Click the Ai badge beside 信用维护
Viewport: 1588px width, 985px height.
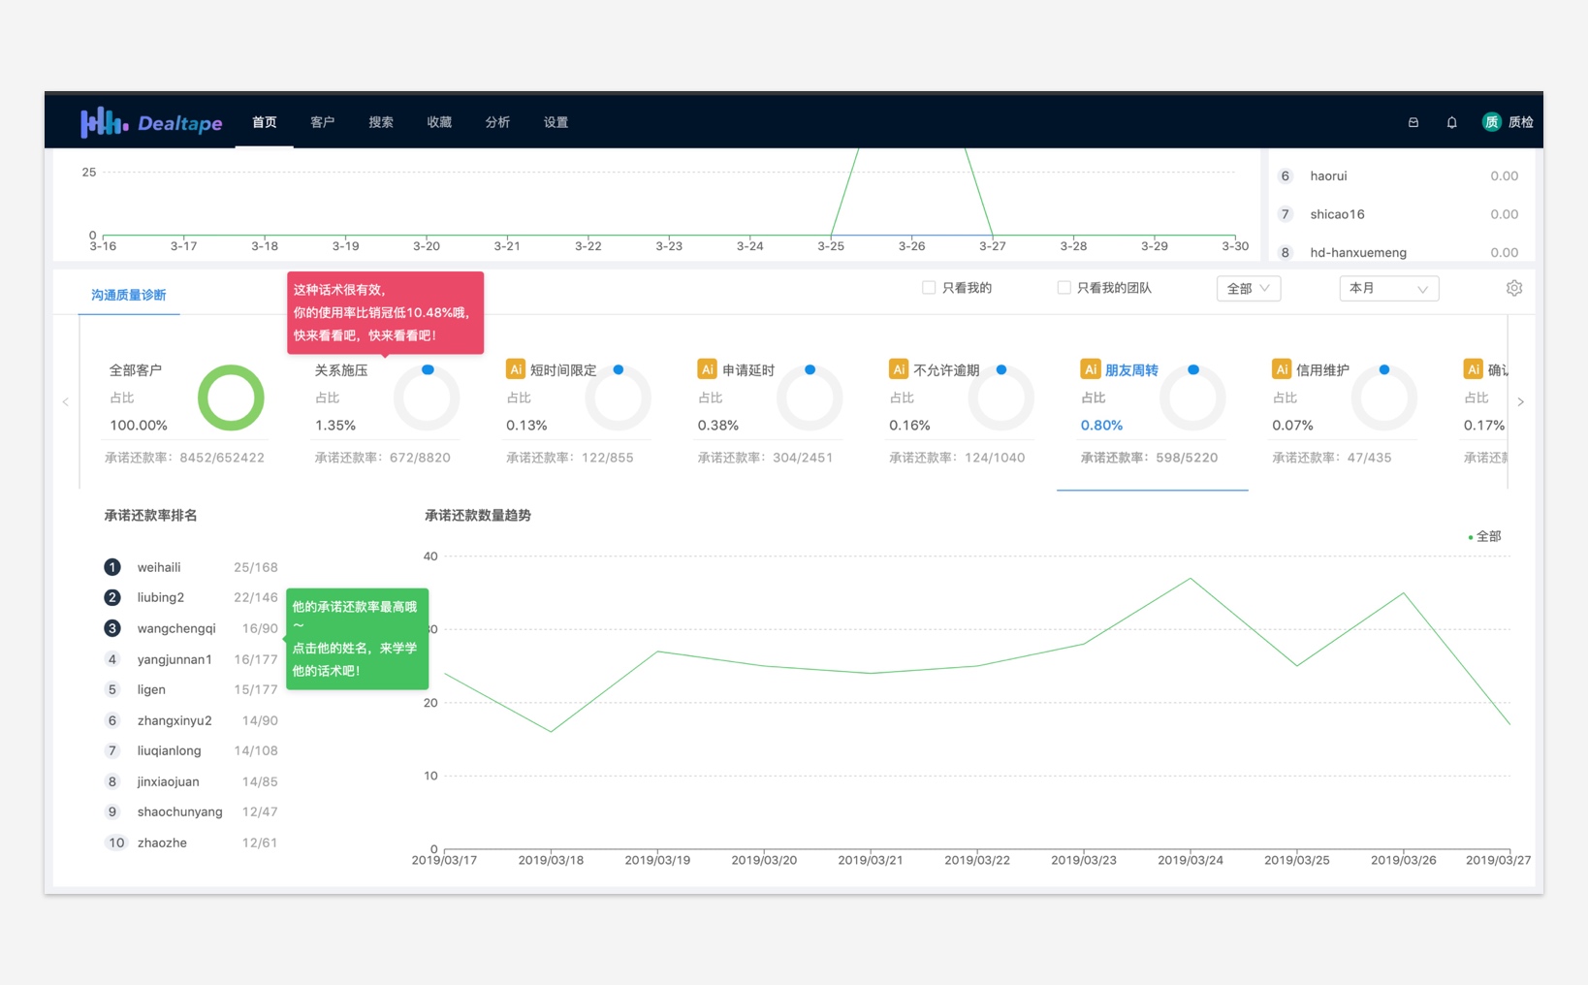point(1281,369)
